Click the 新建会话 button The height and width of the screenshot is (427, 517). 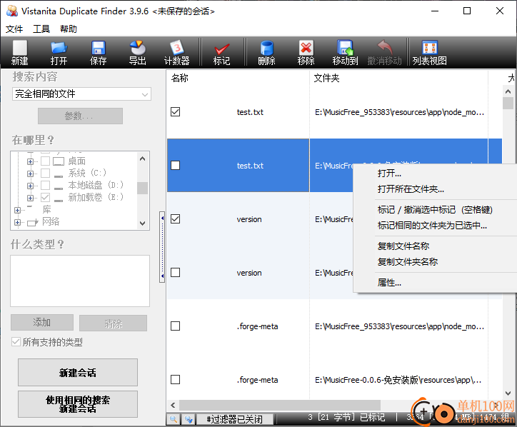(x=78, y=373)
